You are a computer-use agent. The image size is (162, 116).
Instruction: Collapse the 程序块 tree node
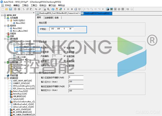(5, 26)
